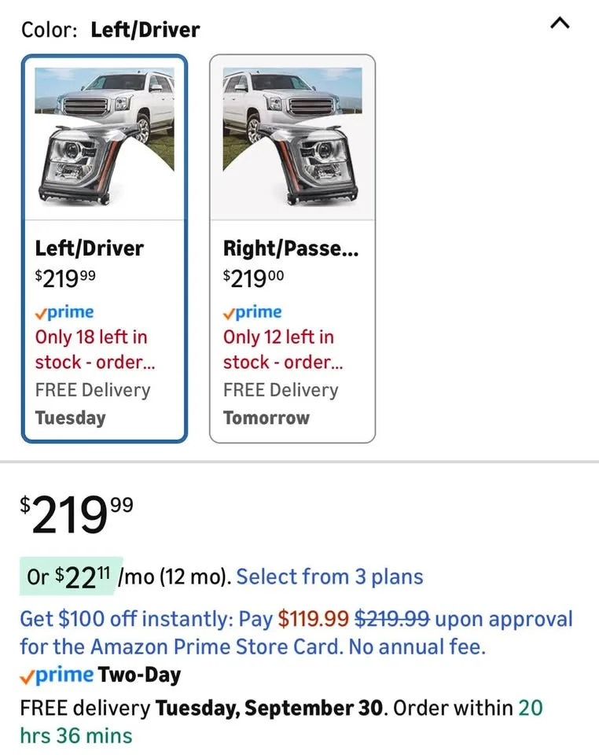This screenshot has width=599, height=755.
Task: Select the Left/Driver option name
Action: tap(90, 249)
